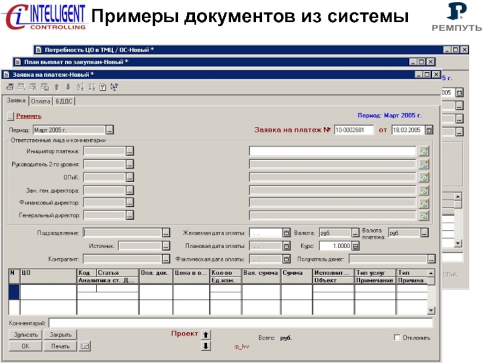484x363 pixels.
Task: Click the Печать button
Action: 60,346
